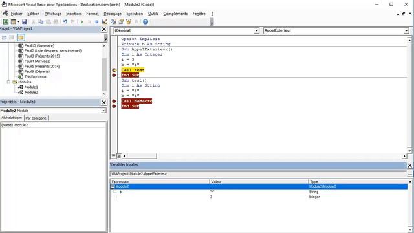Open Help with the blue question mark icon

click(x=146, y=21)
